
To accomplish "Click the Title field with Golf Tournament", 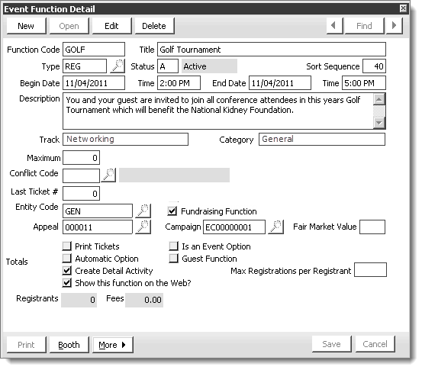I will pos(272,50).
